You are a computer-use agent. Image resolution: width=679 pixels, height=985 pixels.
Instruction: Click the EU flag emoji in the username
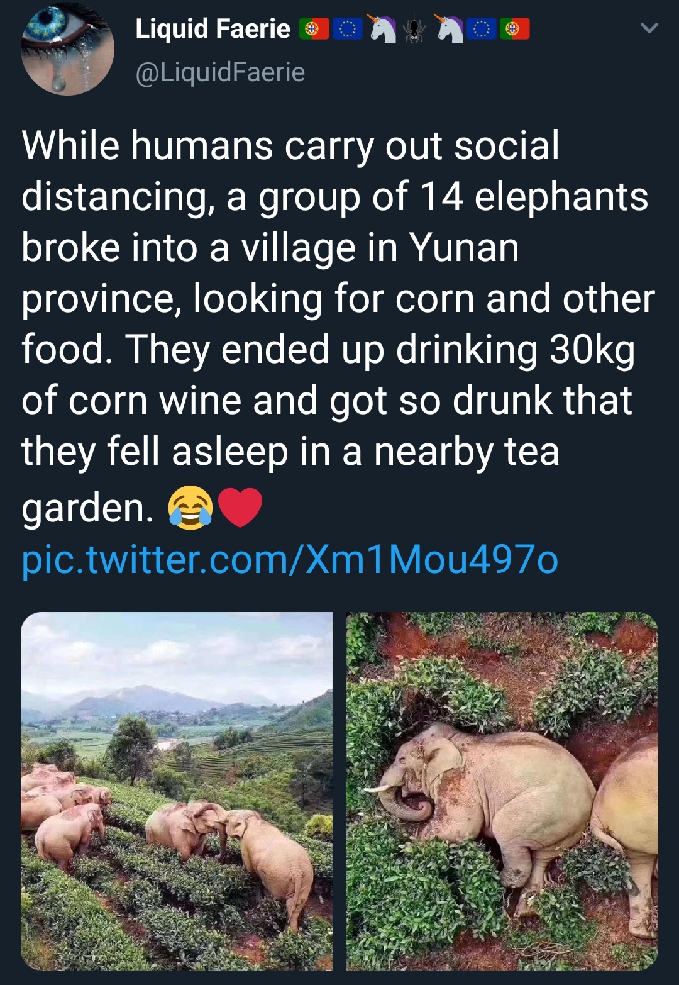tap(348, 28)
